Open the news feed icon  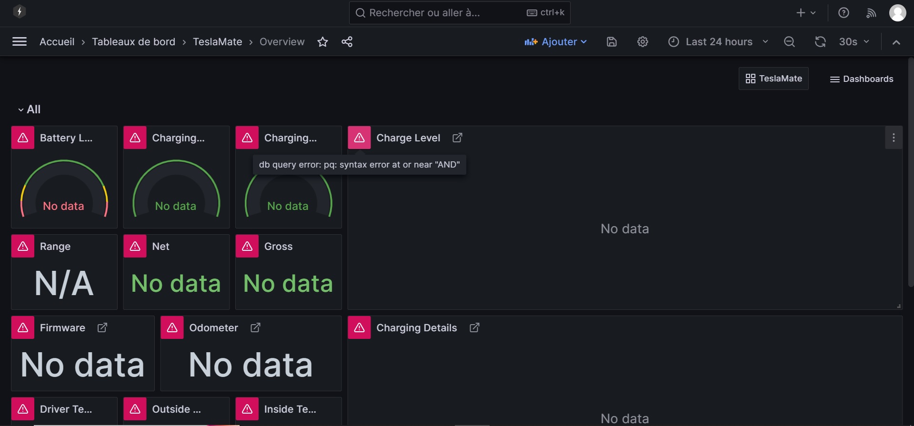click(x=871, y=13)
